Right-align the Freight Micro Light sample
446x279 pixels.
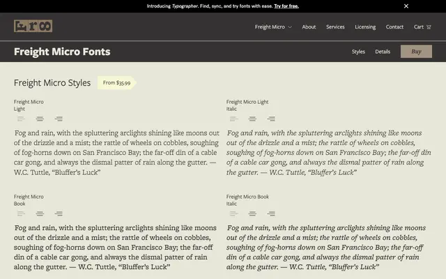59,119
